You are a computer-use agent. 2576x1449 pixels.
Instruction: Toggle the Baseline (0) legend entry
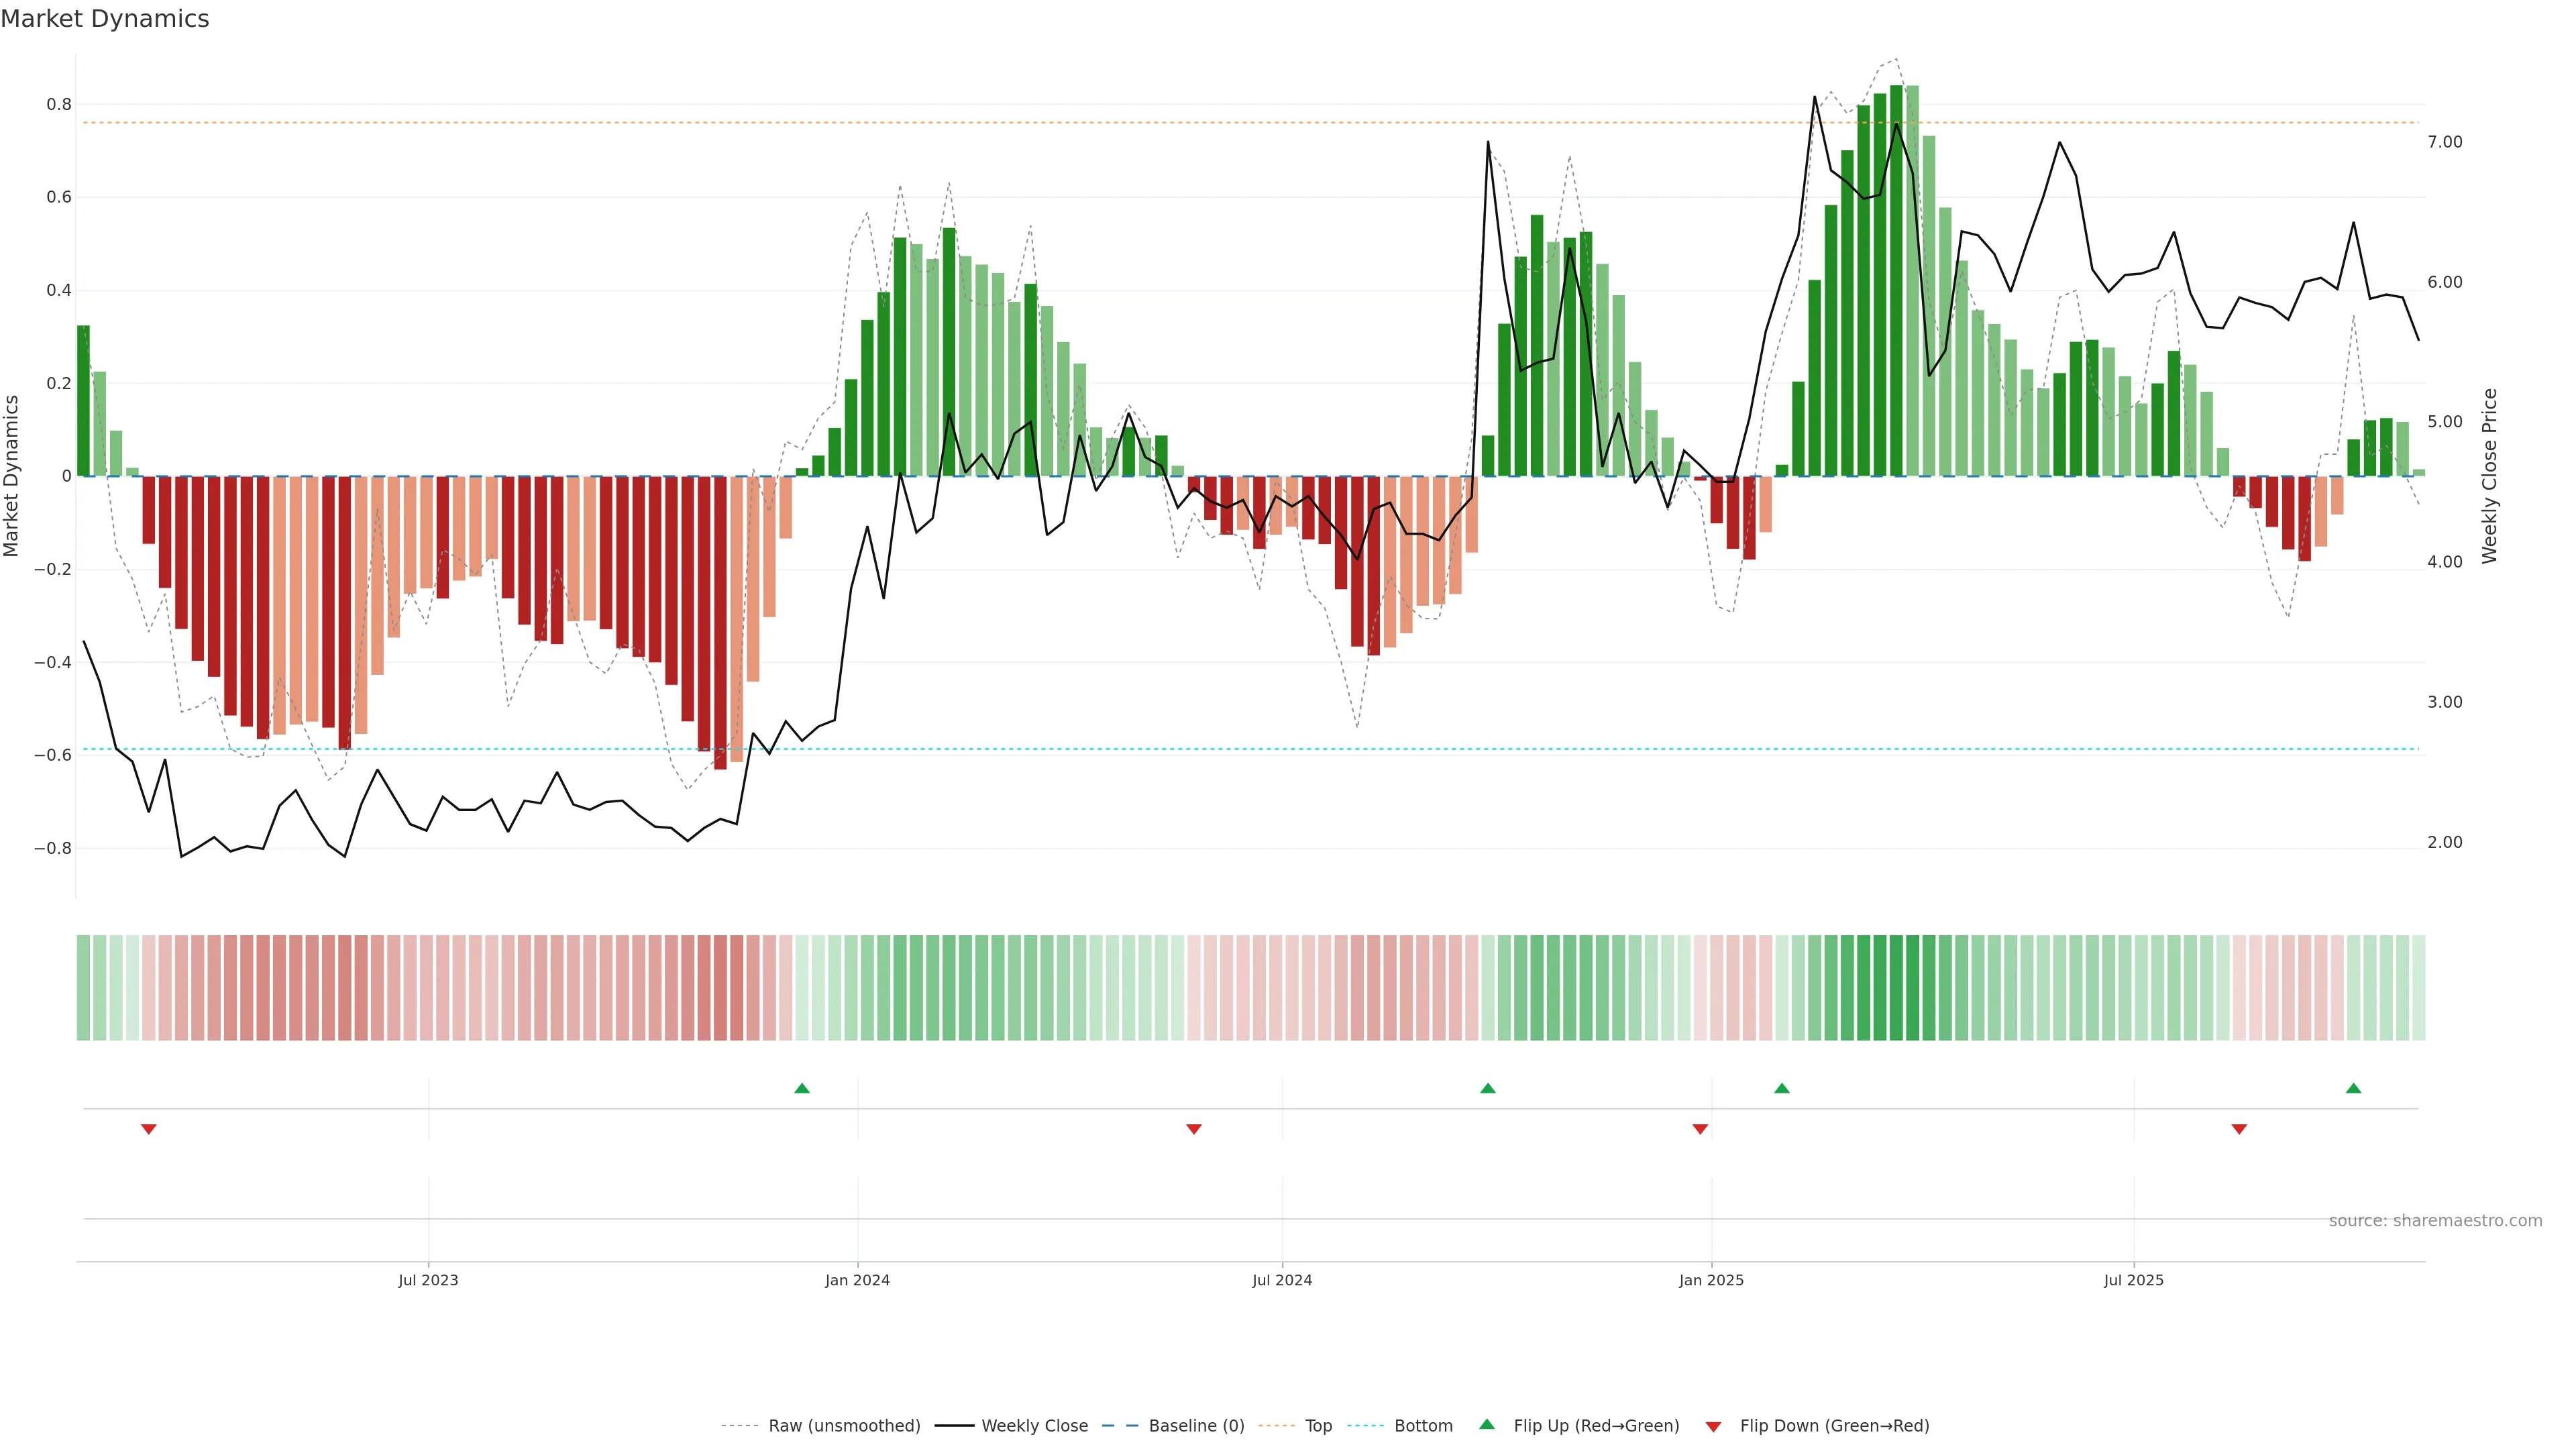point(1196,1425)
